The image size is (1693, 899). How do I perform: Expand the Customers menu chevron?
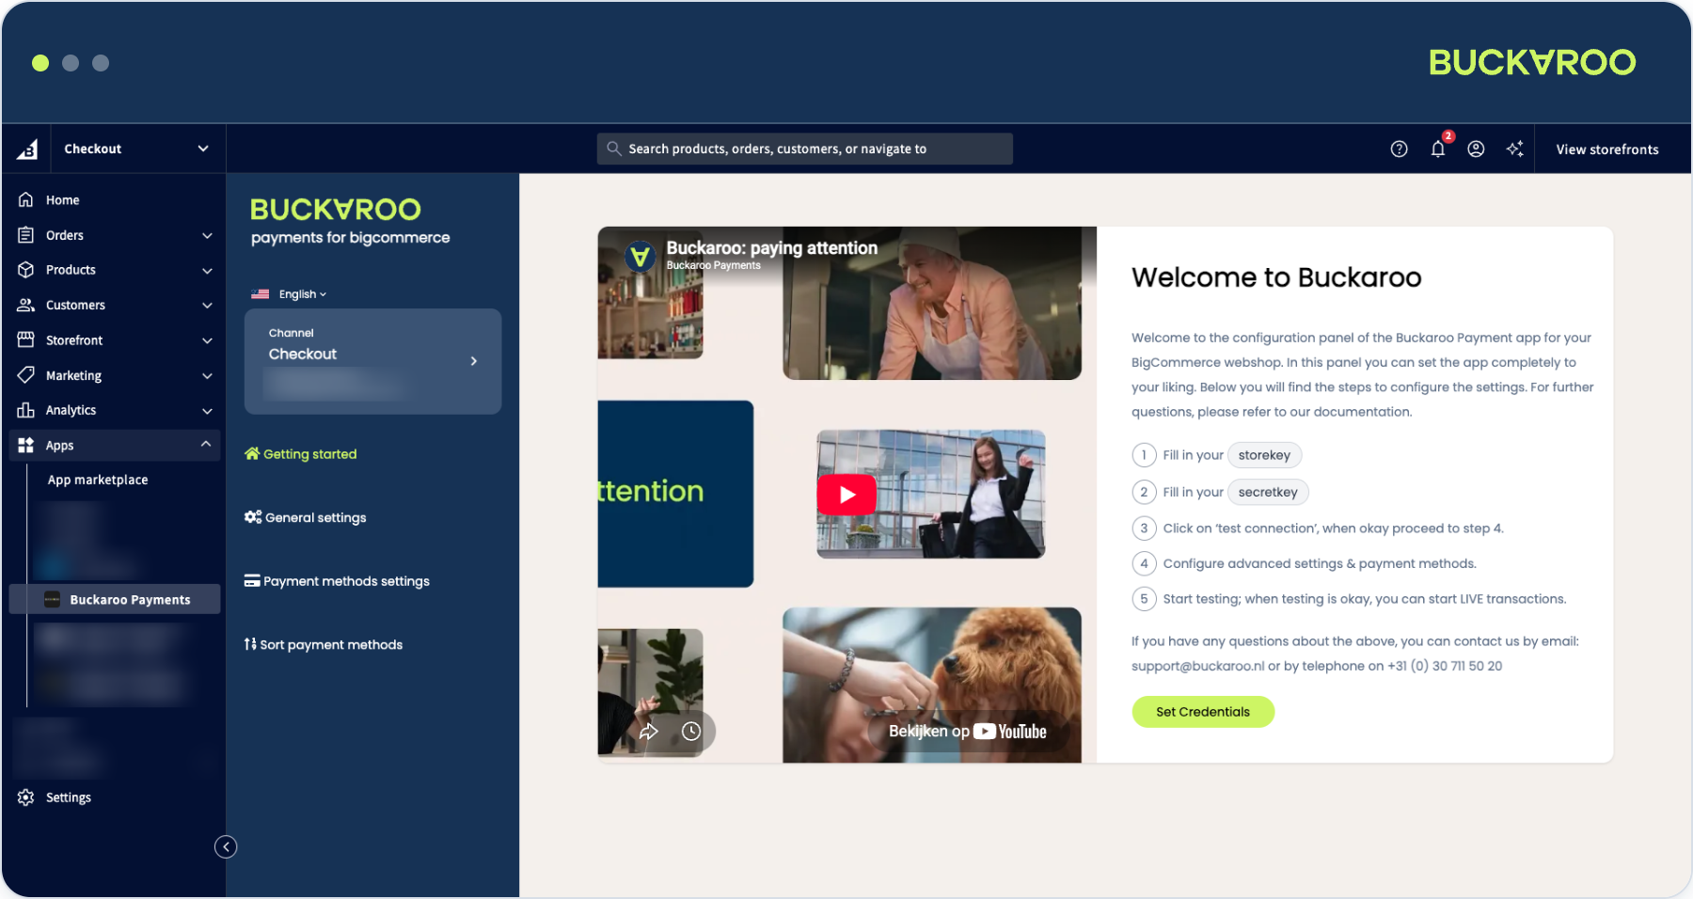[207, 305]
